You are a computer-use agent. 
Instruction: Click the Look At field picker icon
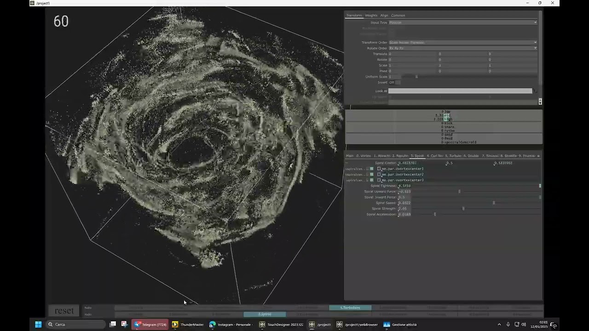535,91
